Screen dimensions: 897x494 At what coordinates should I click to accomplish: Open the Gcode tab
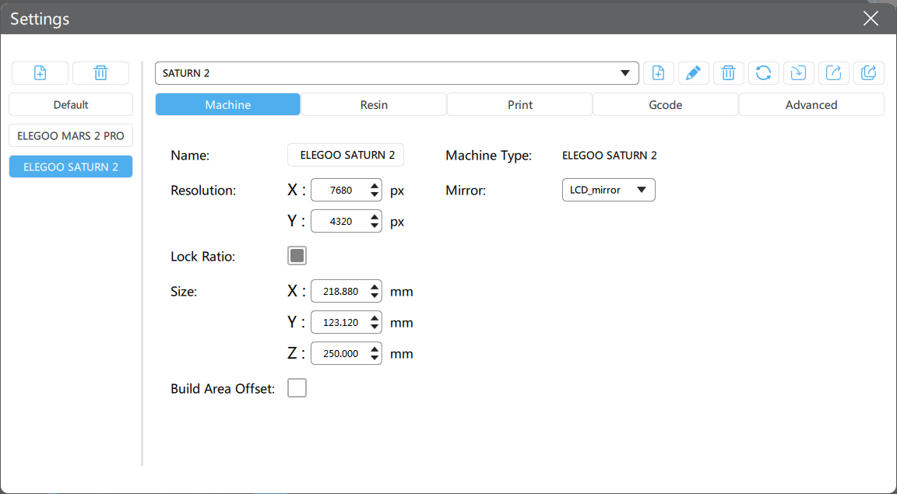[x=665, y=104]
